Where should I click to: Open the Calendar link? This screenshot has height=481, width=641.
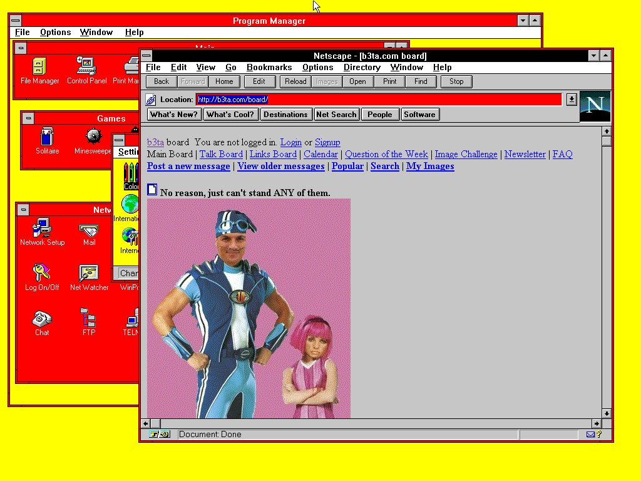pyautogui.click(x=320, y=154)
